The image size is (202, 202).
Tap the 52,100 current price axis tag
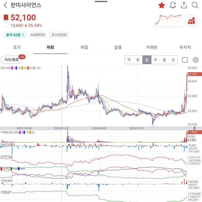[195, 74]
